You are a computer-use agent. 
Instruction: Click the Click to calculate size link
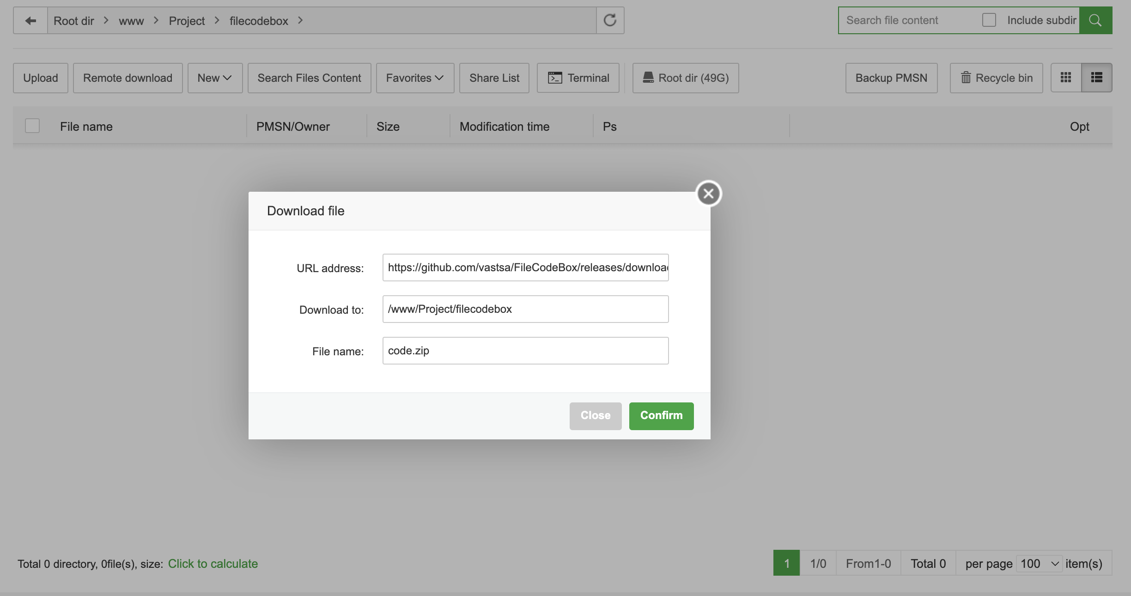[x=213, y=563]
